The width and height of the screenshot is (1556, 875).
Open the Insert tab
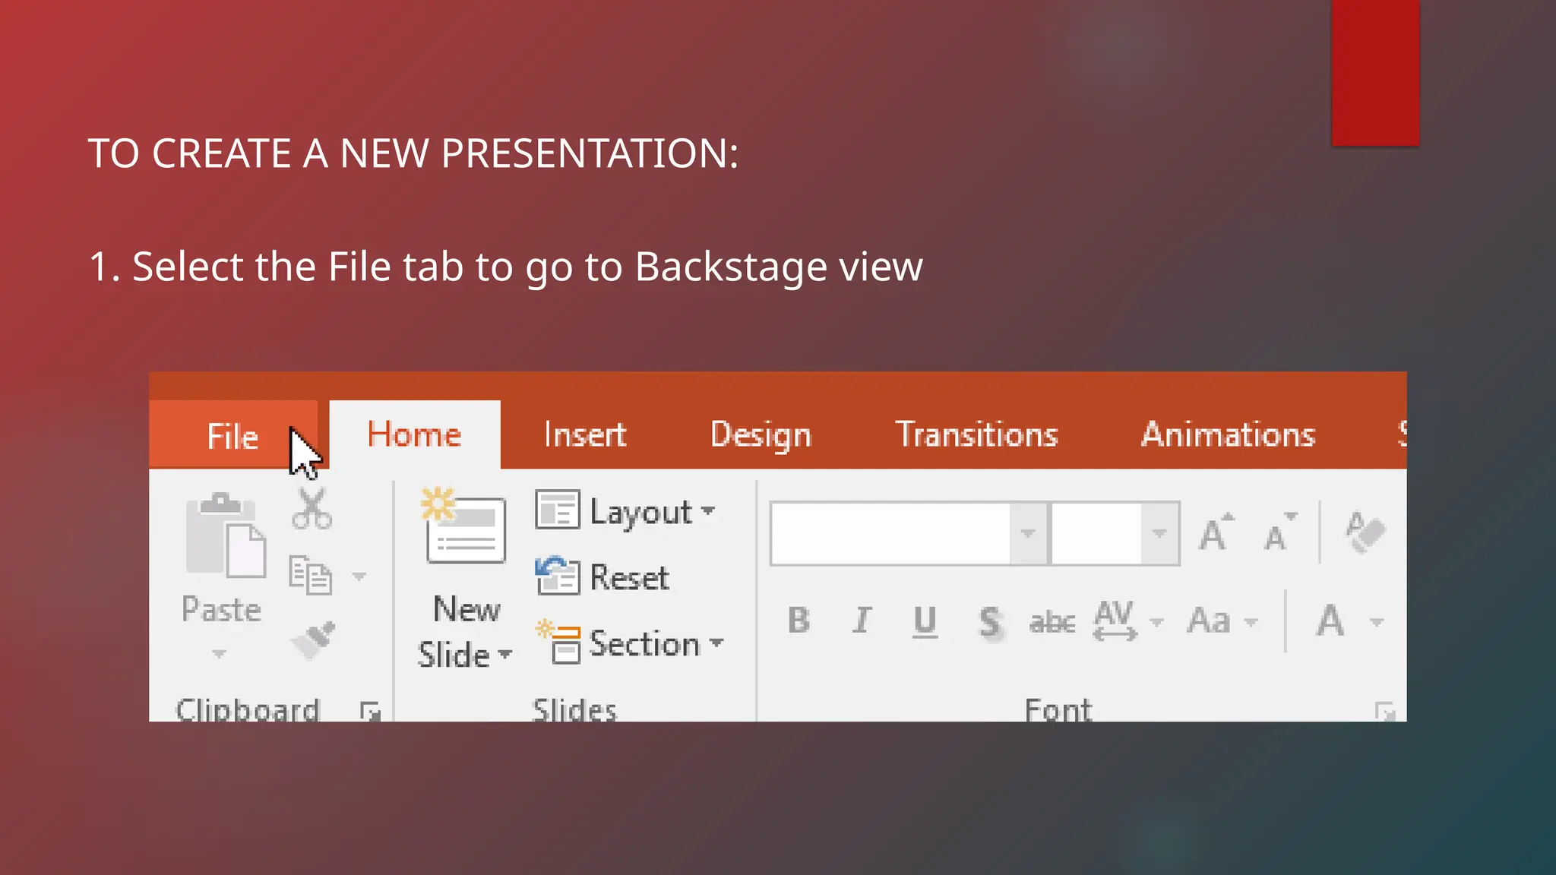click(585, 434)
